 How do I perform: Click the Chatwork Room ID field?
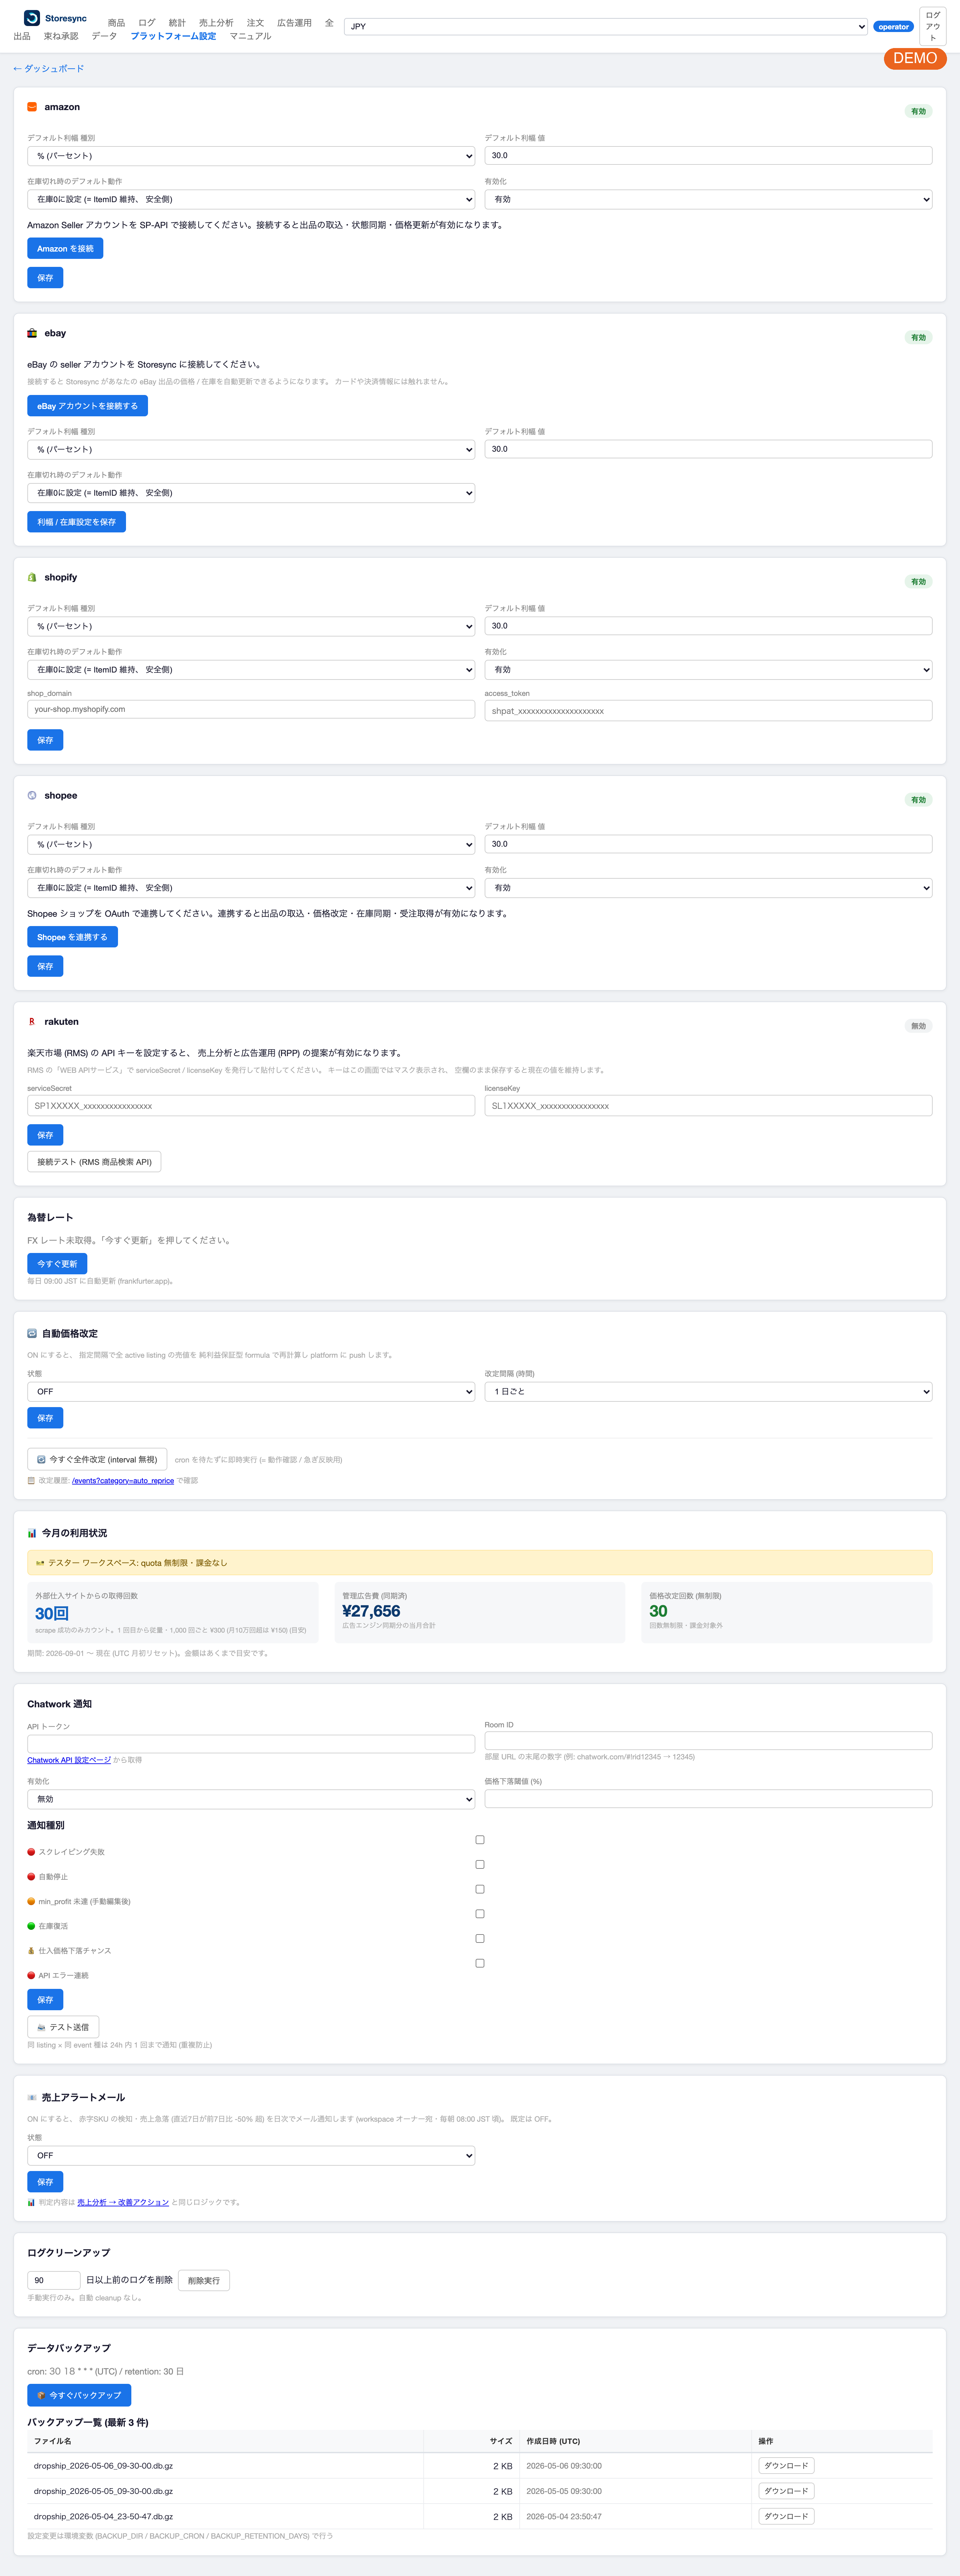(708, 1741)
